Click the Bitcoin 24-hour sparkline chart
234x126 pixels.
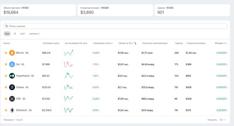pyautogui.click(x=68, y=53)
